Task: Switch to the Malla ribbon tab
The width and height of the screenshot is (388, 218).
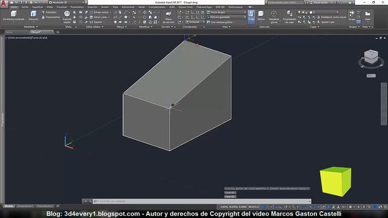Action: [50, 7]
